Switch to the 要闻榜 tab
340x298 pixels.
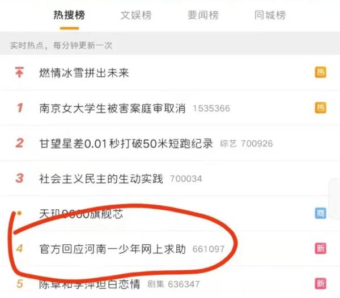point(203,15)
